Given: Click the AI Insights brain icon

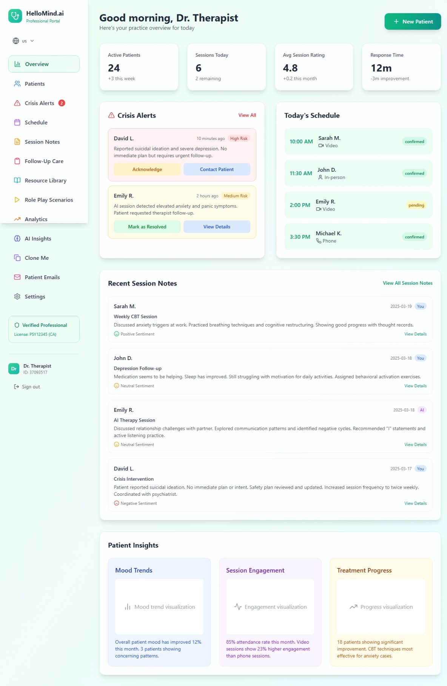Looking at the screenshot, I should point(17,239).
